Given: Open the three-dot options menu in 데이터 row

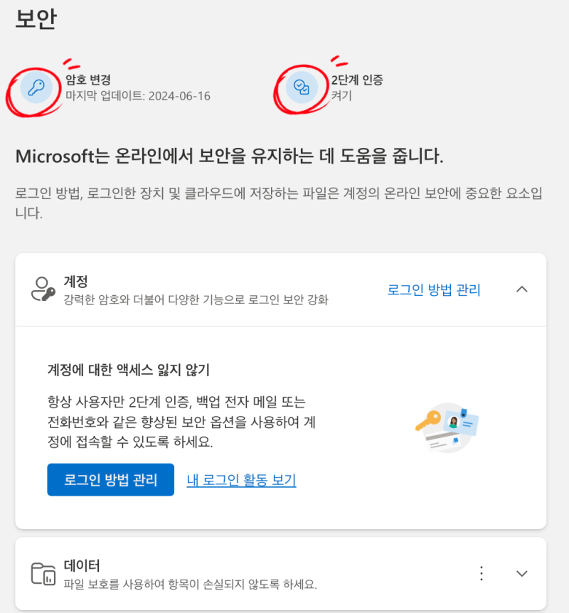Looking at the screenshot, I should 482,572.
